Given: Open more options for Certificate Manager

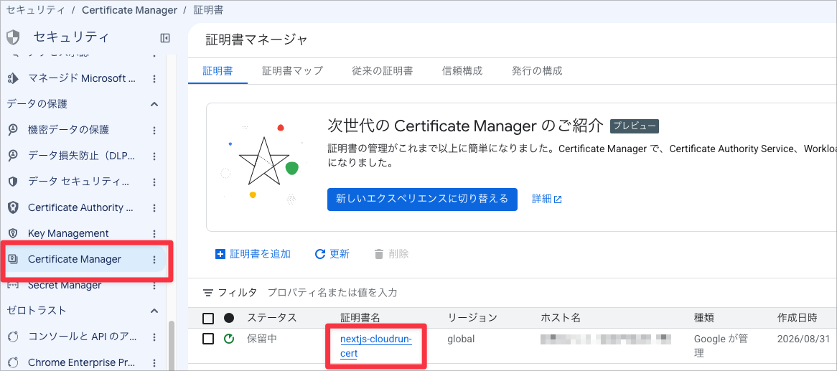Looking at the screenshot, I should (154, 260).
